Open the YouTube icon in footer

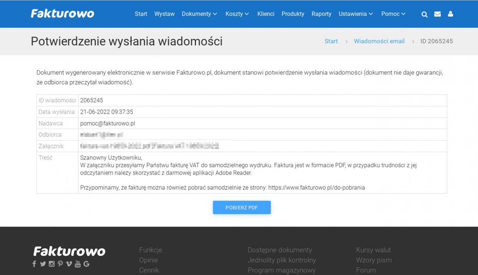click(78, 264)
